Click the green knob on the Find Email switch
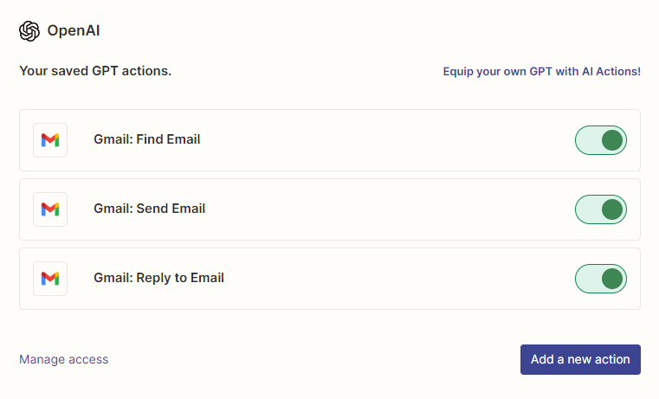Screen dimensions: 659x399 click(x=612, y=140)
